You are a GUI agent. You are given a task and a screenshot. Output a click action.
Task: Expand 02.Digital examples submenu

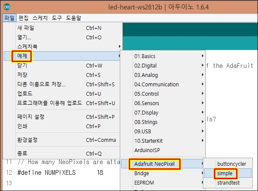(x=163, y=65)
